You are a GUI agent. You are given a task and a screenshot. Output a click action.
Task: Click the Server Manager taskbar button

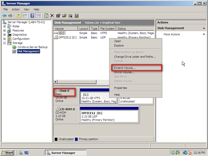[x=66, y=153]
